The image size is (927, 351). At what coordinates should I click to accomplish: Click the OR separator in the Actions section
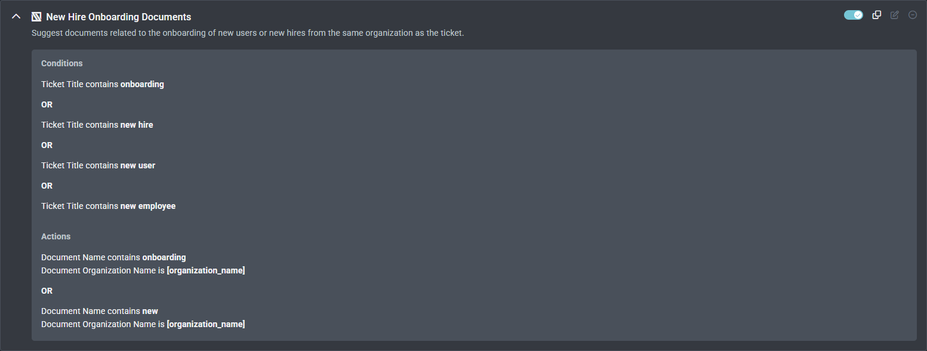47,291
